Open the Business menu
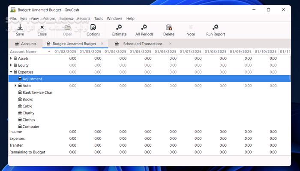300x171 pixels. tap(66, 18)
